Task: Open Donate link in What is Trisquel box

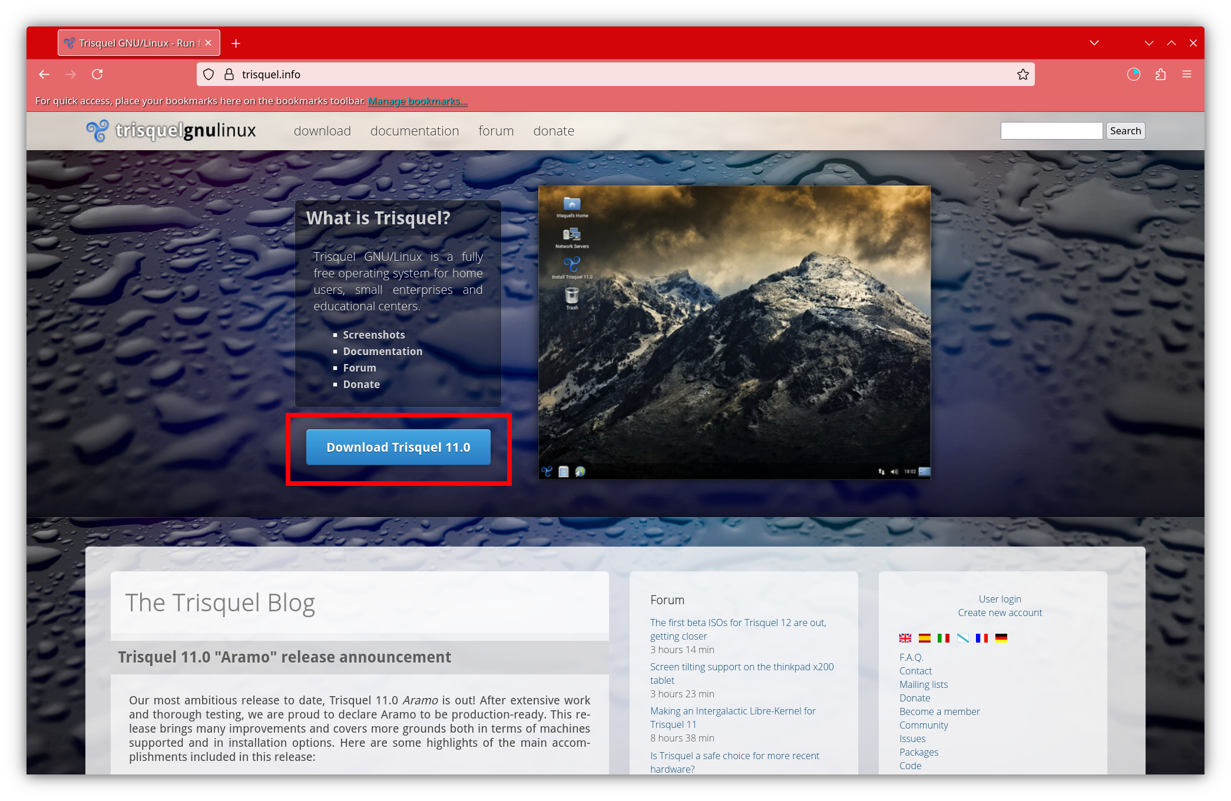Action: (362, 384)
